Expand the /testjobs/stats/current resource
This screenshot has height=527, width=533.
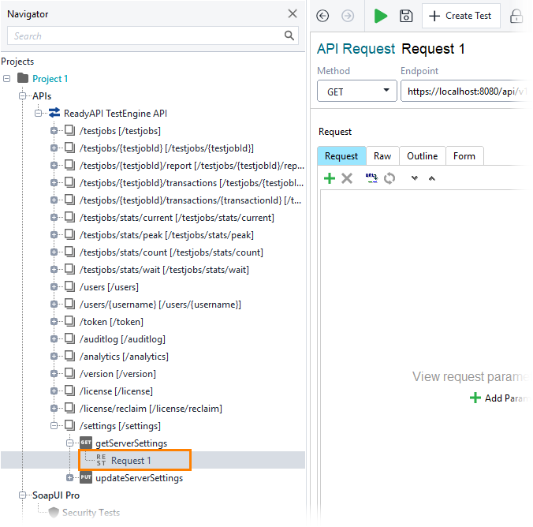[x=54, y=218]
